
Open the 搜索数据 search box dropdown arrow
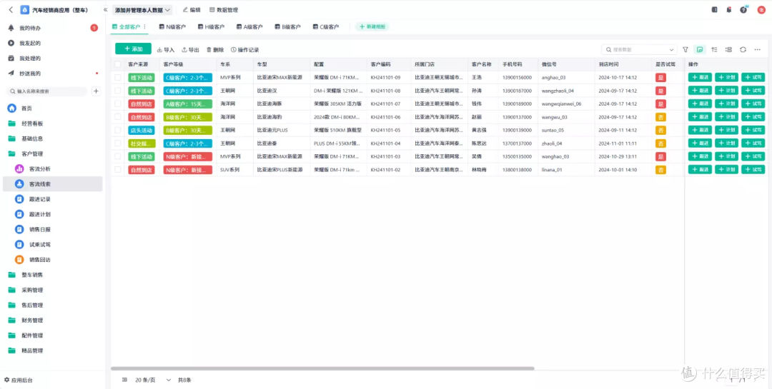point(671,50)
